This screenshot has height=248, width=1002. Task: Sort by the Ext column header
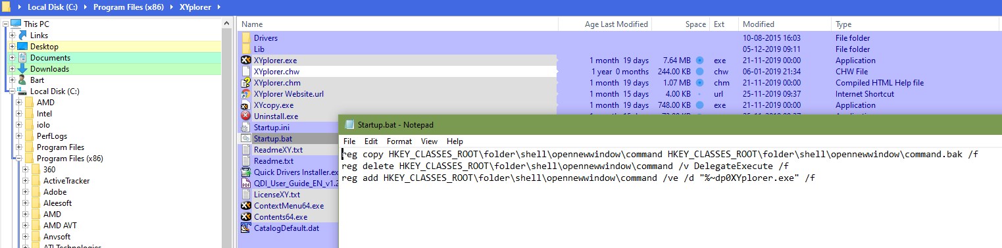724,24
